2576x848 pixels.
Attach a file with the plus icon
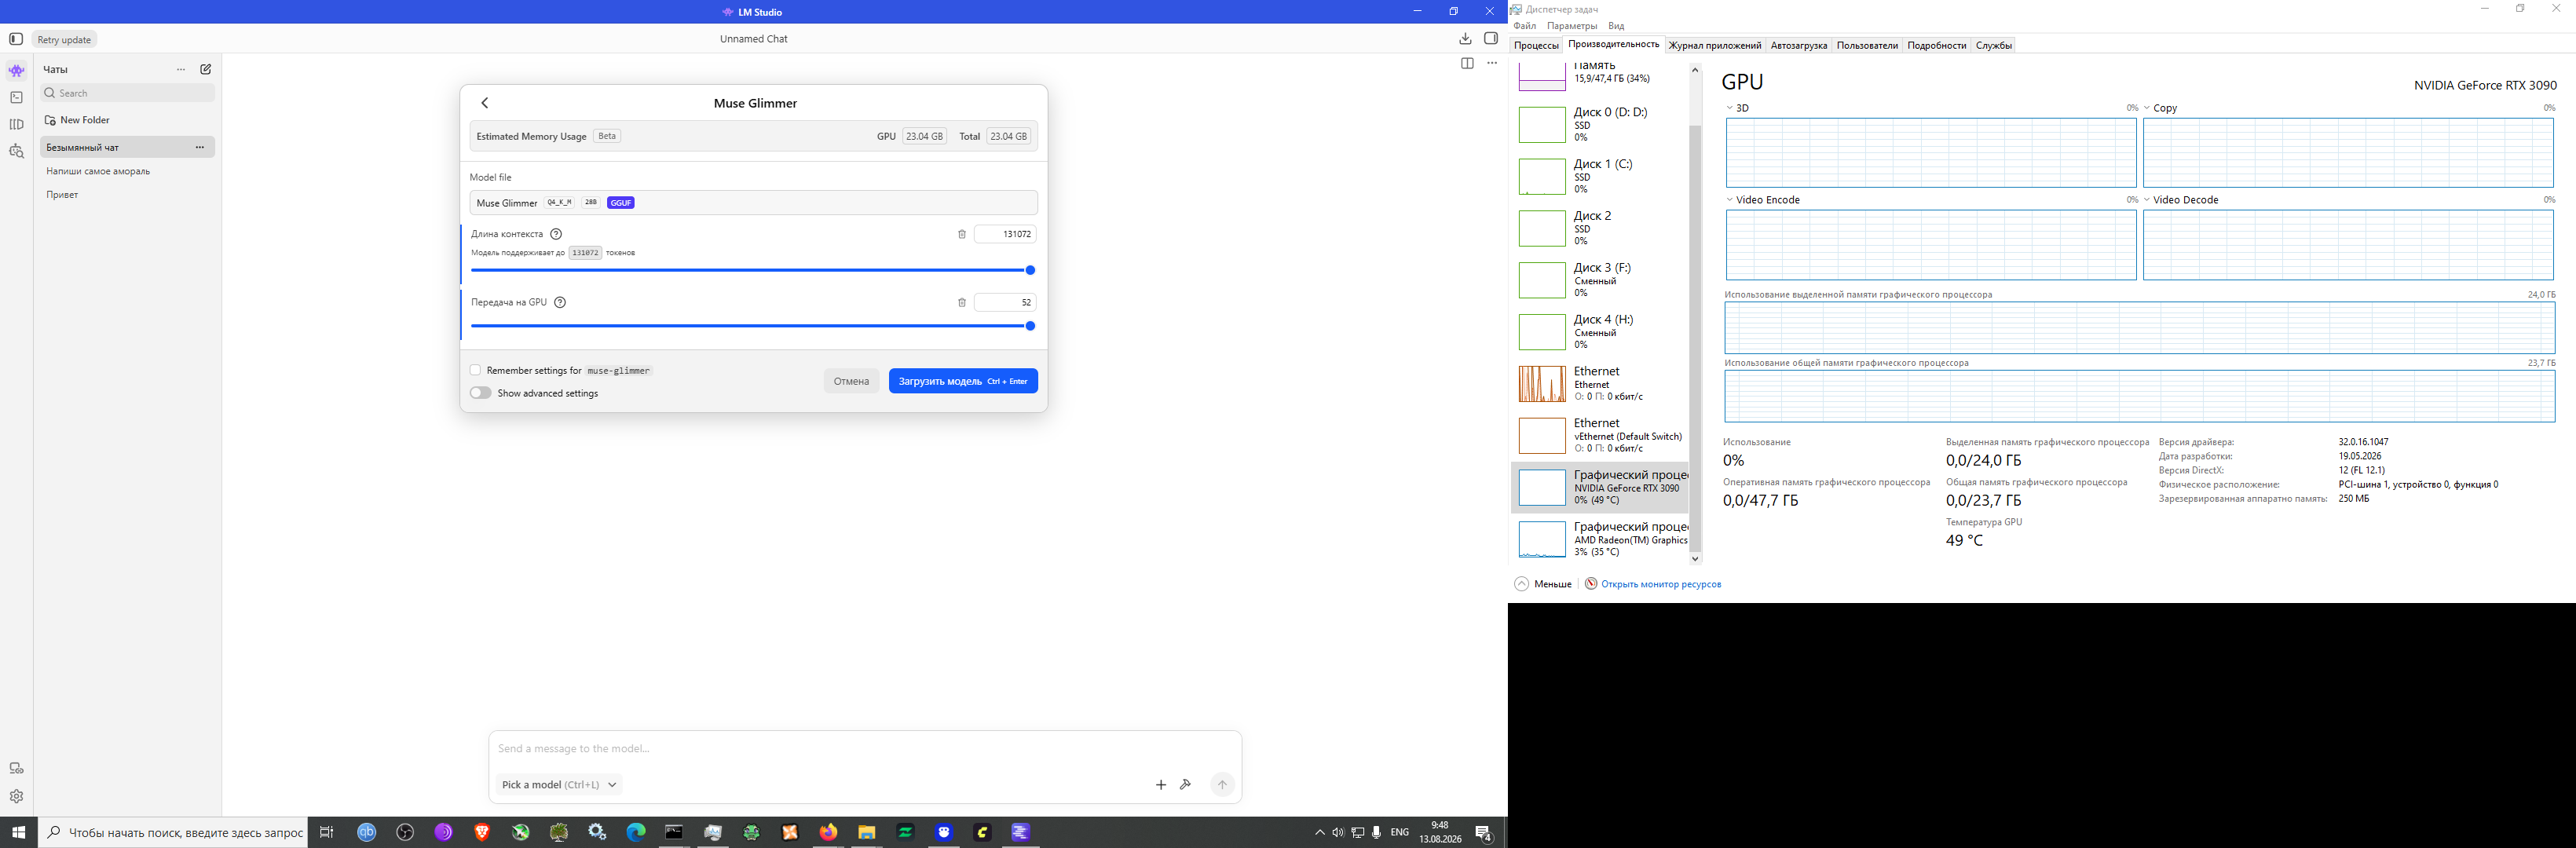[1161, 785]
